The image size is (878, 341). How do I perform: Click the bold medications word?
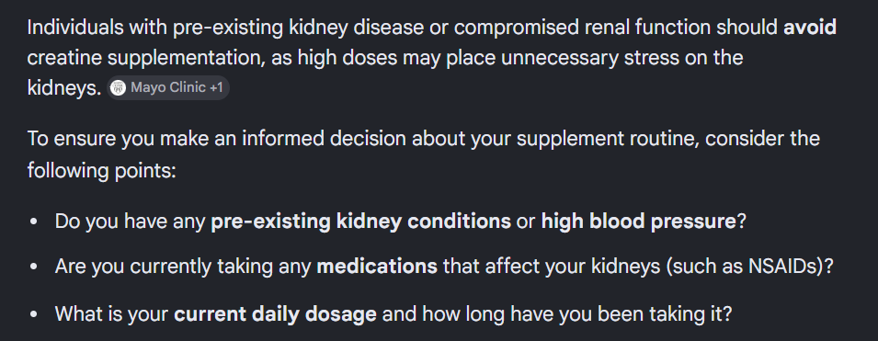tap(377, 267)
